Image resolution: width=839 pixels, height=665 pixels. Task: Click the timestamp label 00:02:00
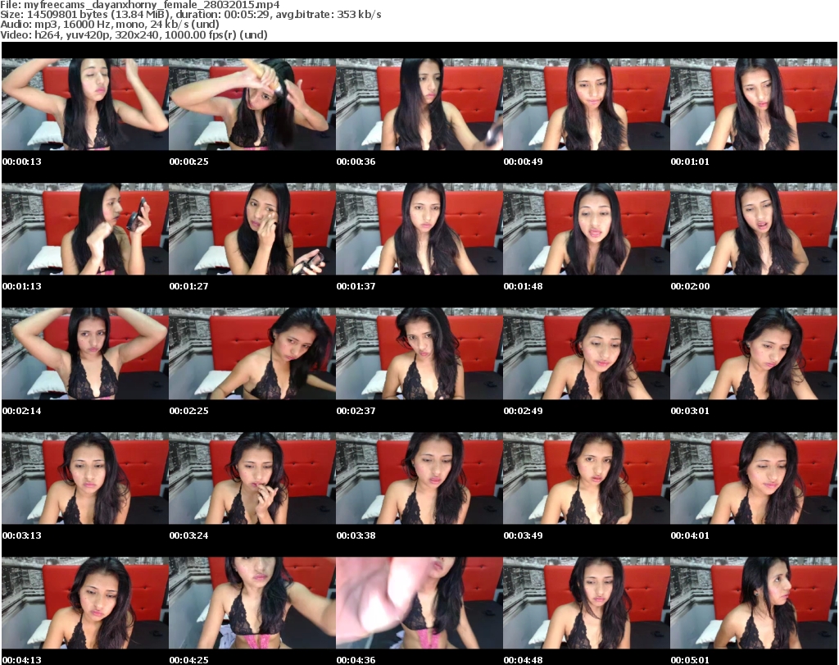pyautogui.click(x=690, y=286)
